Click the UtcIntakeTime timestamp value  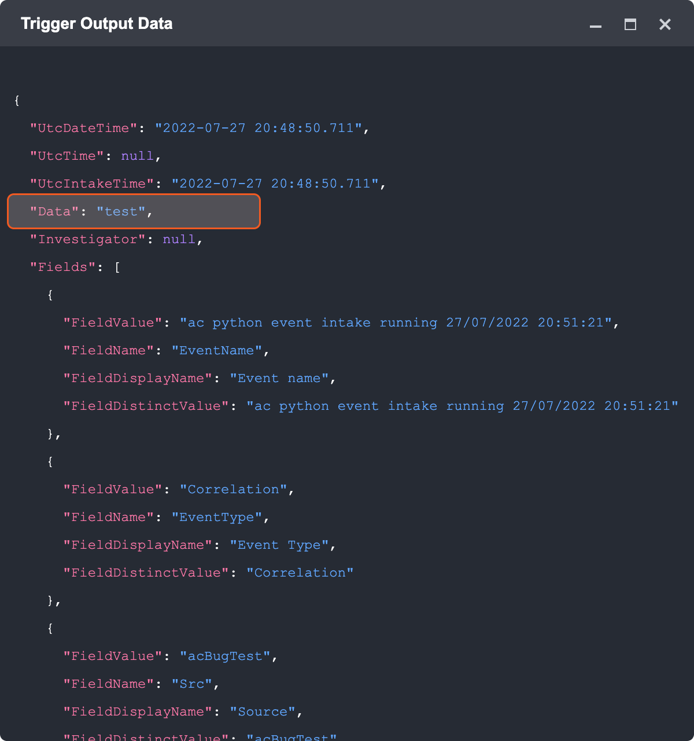pyautogui.click(x=275, y=184)
